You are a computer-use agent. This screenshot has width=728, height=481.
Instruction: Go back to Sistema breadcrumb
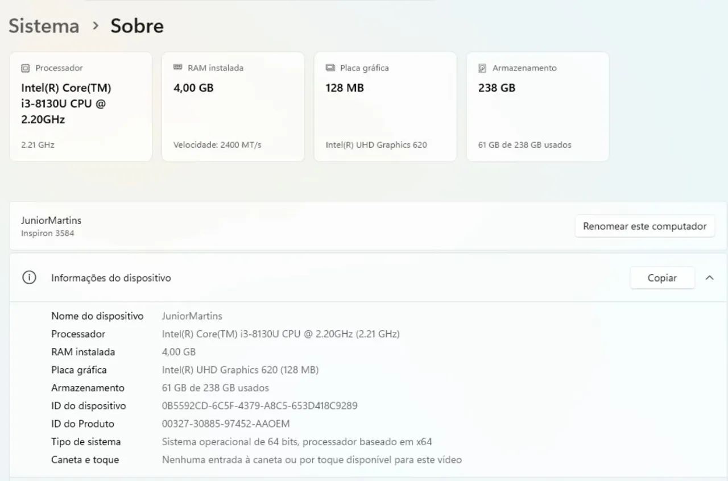pyautogui.click(x=44, y=26)
